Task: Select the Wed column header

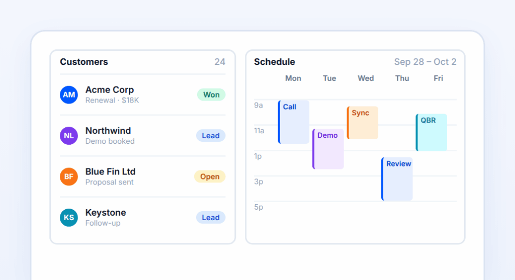Action: [x=366, y=78]
